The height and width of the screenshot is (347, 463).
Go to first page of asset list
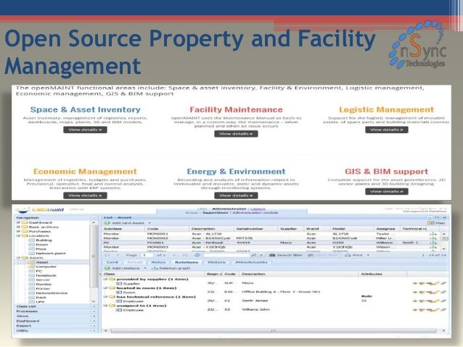107,255
